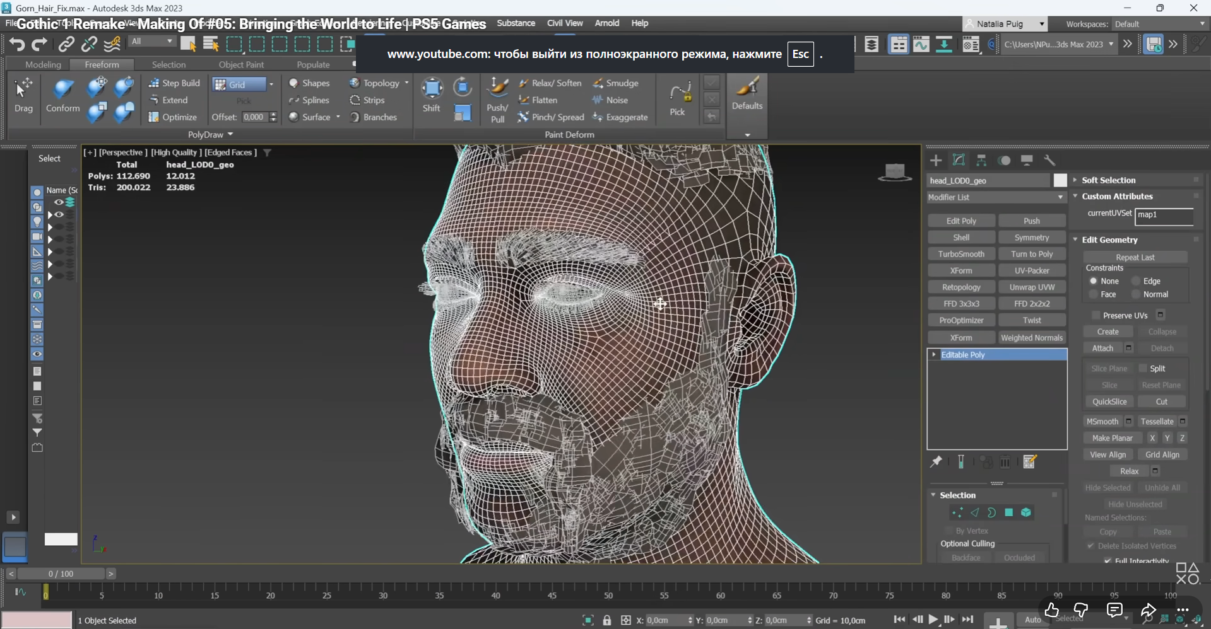The width and height of the screenshot is (1211, 629).
Task: Activate the Push/Pull brush
Action: point(498,100)
